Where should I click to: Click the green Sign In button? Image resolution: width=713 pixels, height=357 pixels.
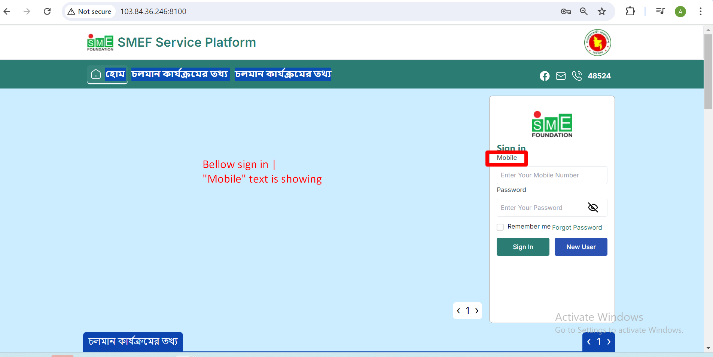523,247
